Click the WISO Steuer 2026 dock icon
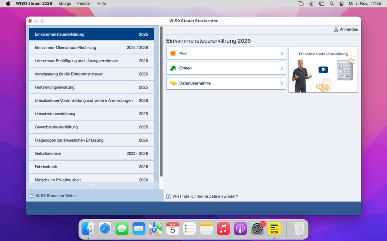387x241 pixels. point(274,228)
